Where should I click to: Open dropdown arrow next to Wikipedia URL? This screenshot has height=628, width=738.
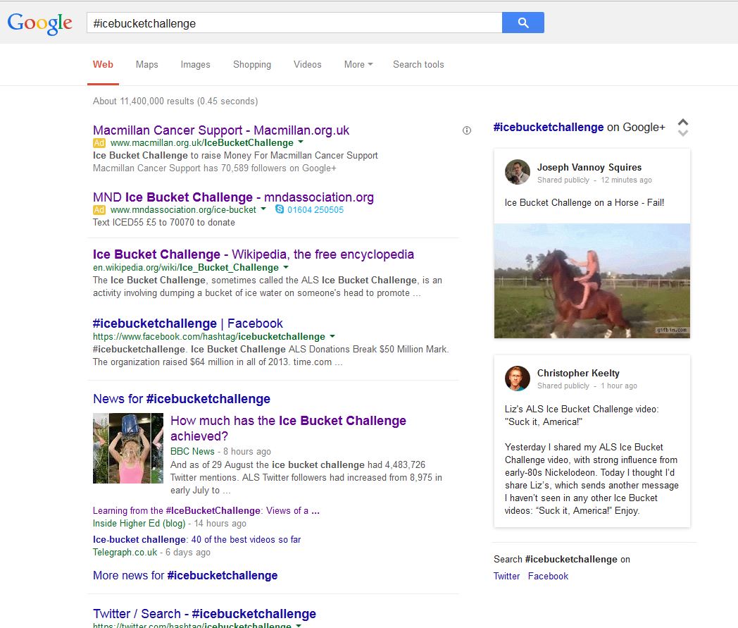286,267
